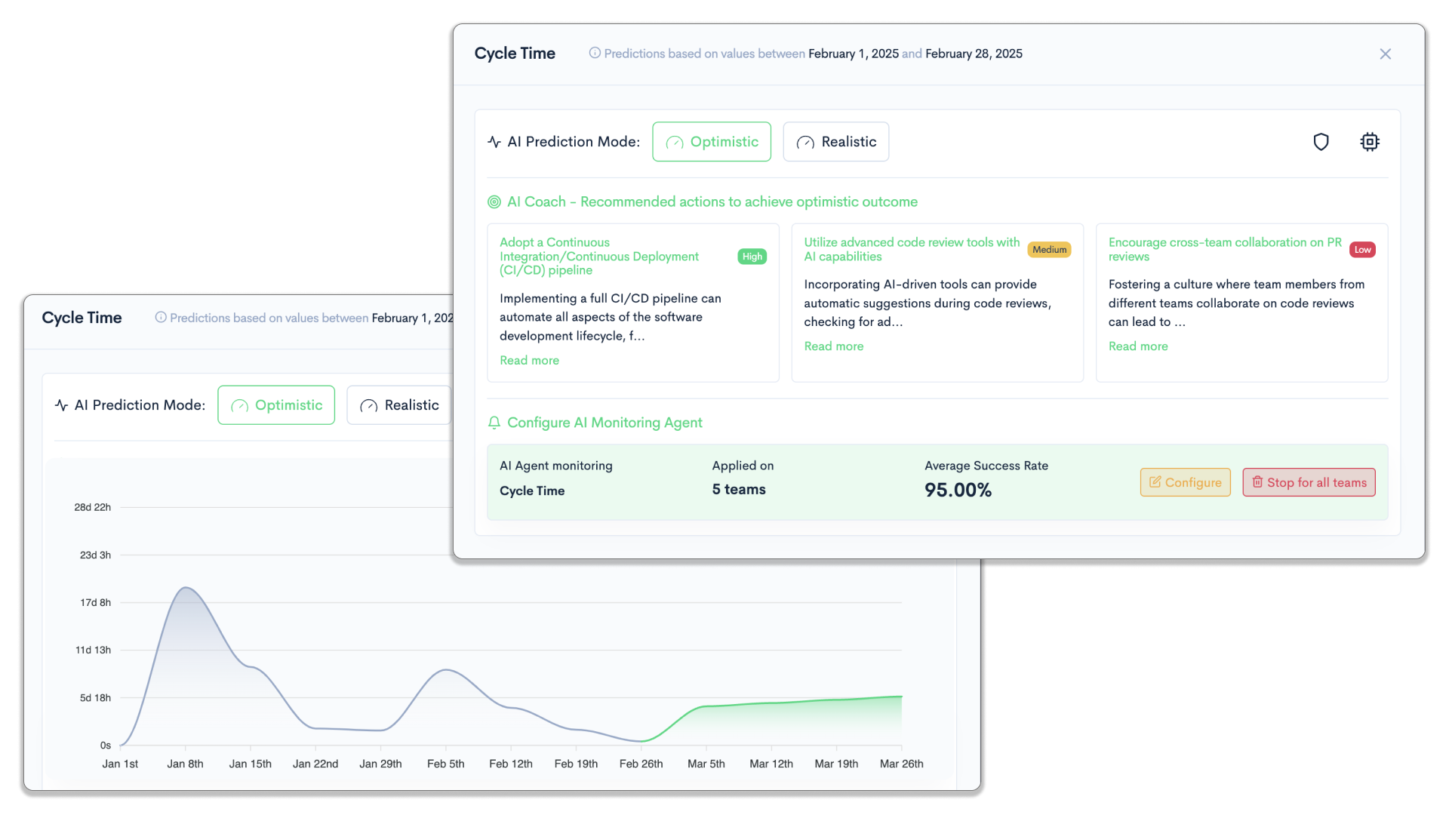The image size is (1449, 815).
Task: Click the Low priority badge
Action: (1362, 250)
